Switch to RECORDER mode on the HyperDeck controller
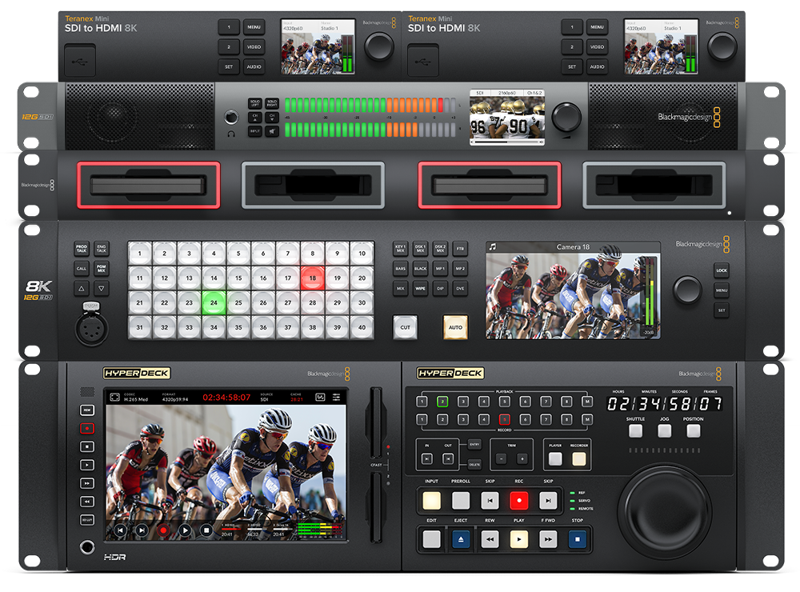This screenshot has width=800, height=592. [578, 459]
